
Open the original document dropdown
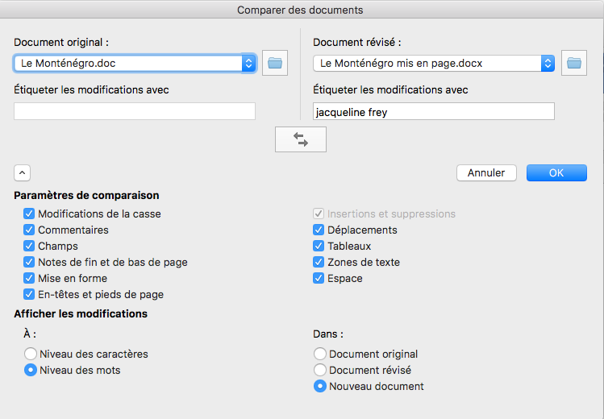click(x=248, y=63)
